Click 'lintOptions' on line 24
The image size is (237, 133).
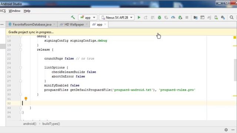pos(54,68)
